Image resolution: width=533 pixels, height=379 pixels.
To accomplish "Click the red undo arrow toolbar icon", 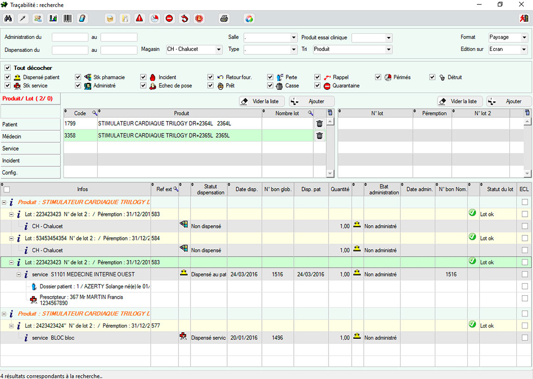I will [x=184, y=19].
